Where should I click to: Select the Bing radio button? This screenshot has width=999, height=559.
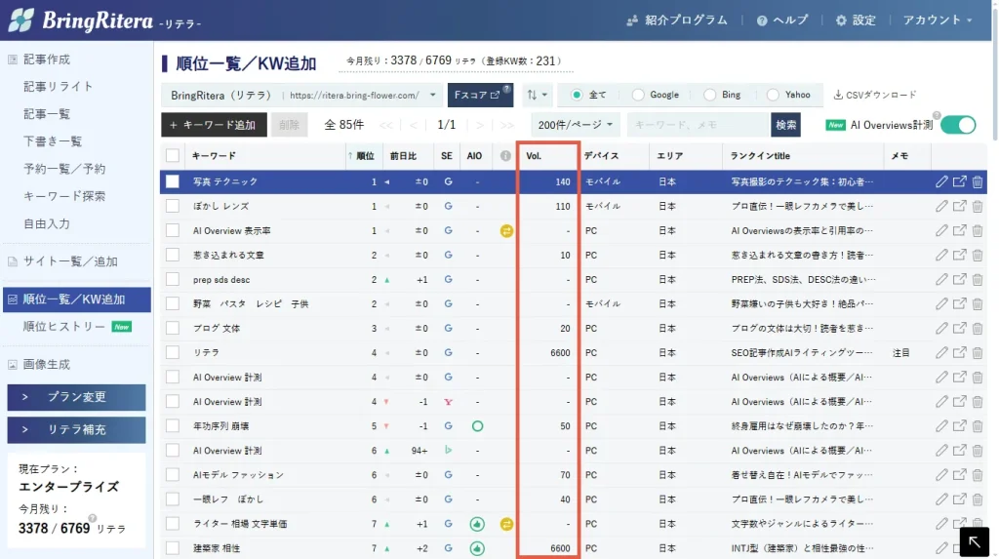click(709, 95)
